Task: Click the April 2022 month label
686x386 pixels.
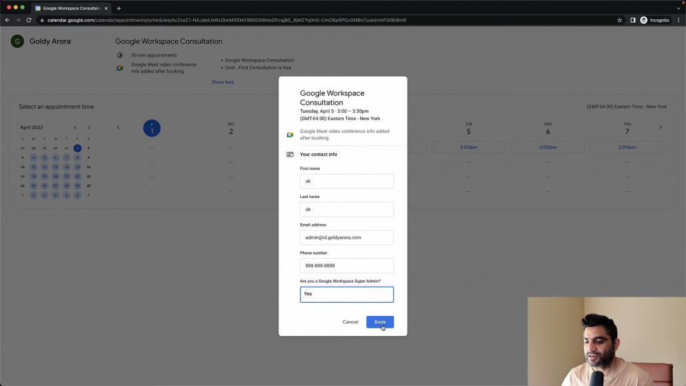Action: 31,127
